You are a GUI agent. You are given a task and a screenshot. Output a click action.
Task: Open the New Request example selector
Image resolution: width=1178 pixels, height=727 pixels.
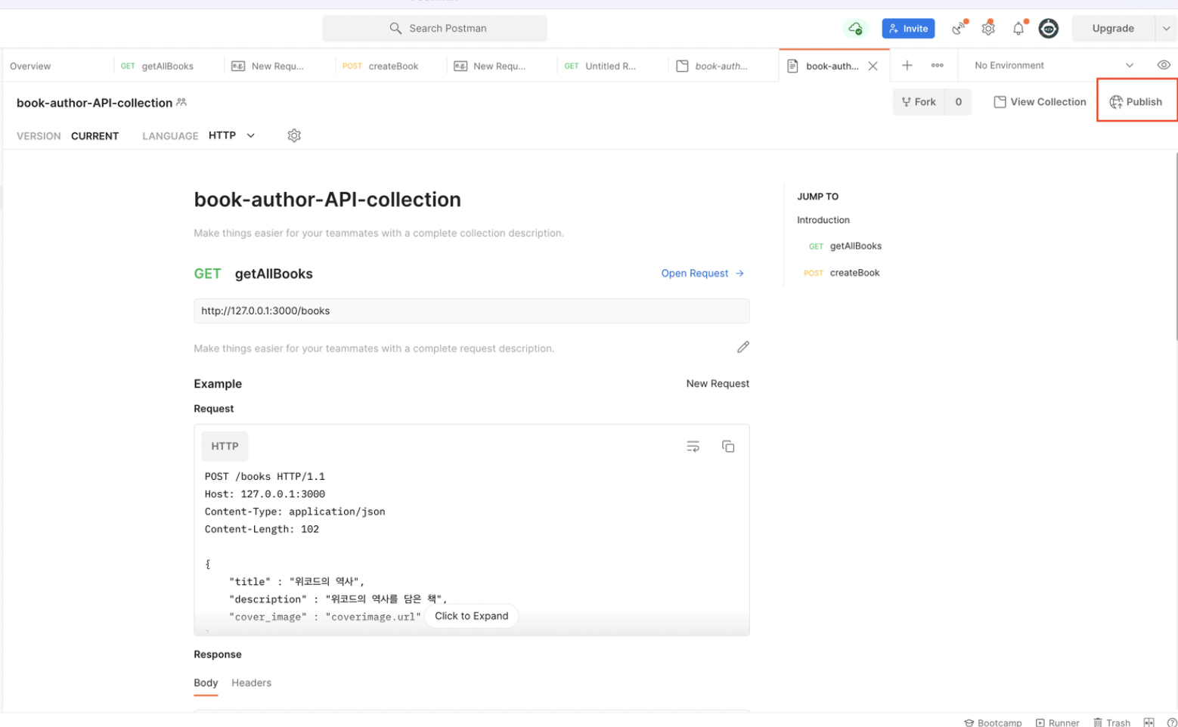718,384
